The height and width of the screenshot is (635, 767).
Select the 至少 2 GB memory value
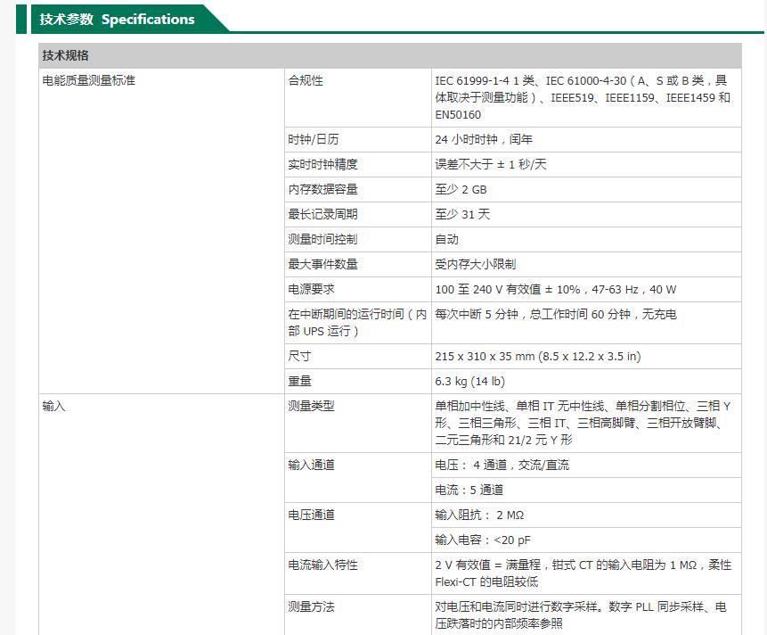click(461, 190)
